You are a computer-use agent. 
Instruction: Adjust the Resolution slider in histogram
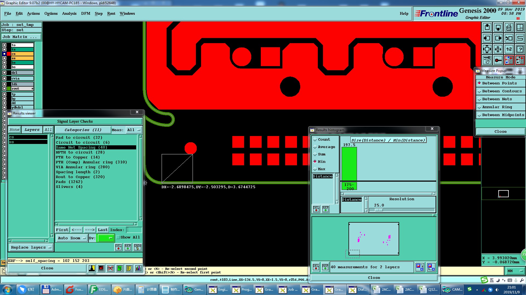pyautogui.click(x=379, y=210)
